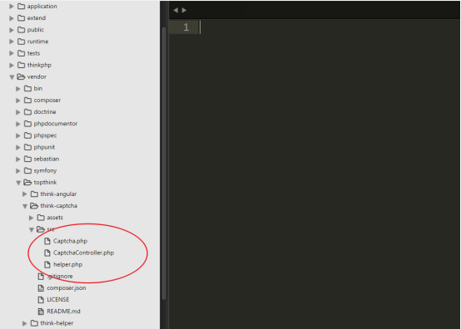Expand the think-angular folder arrow
461x329 pixels.
coord(25,194)
